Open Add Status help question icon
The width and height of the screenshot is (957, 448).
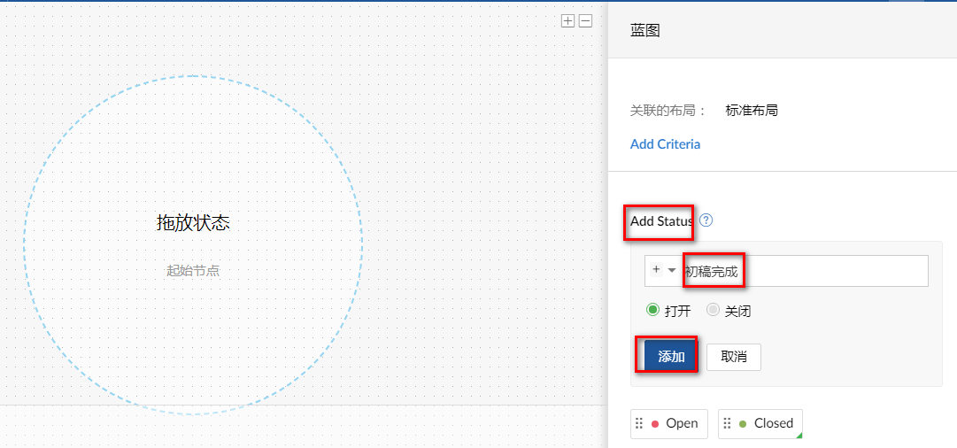[706, 220]
